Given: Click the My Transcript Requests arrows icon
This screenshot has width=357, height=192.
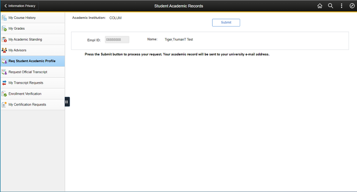Looking at the screenshot, I should pos(4,83).
